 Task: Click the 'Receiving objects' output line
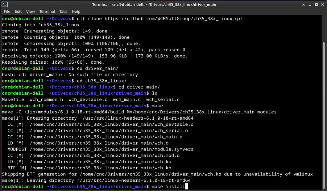(x=95, y=56)
